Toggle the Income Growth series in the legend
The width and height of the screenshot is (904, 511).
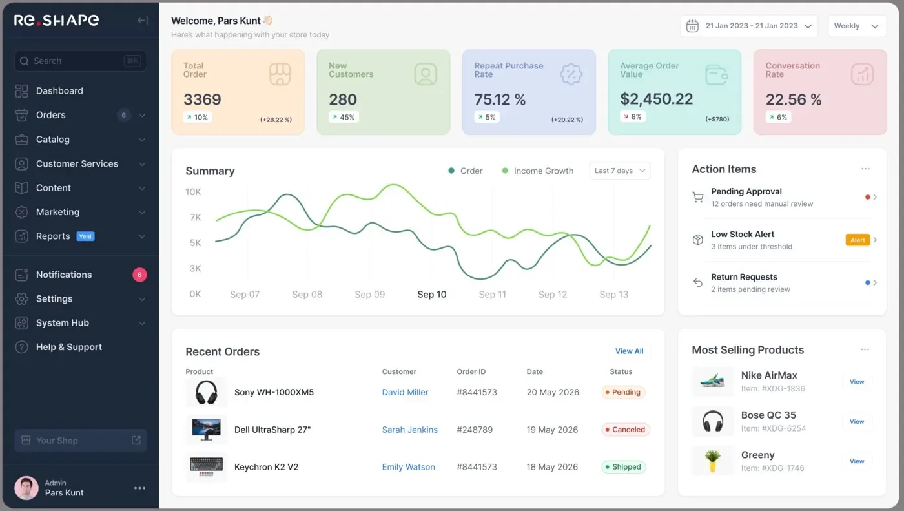(537, 171)
